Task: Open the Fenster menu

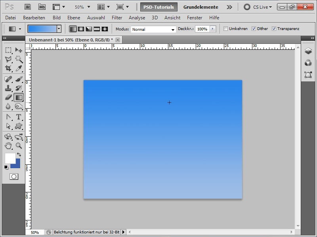Action: click(x=195, y=18)
